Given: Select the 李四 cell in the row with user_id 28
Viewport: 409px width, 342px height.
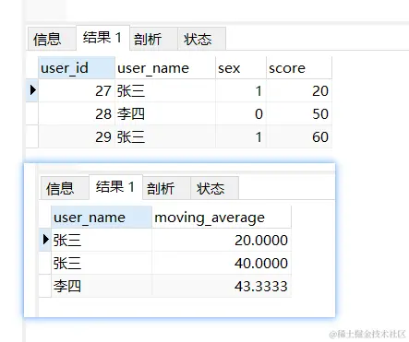Looking at the screenshot, I should pyautogui.click(x=165, y=113).
